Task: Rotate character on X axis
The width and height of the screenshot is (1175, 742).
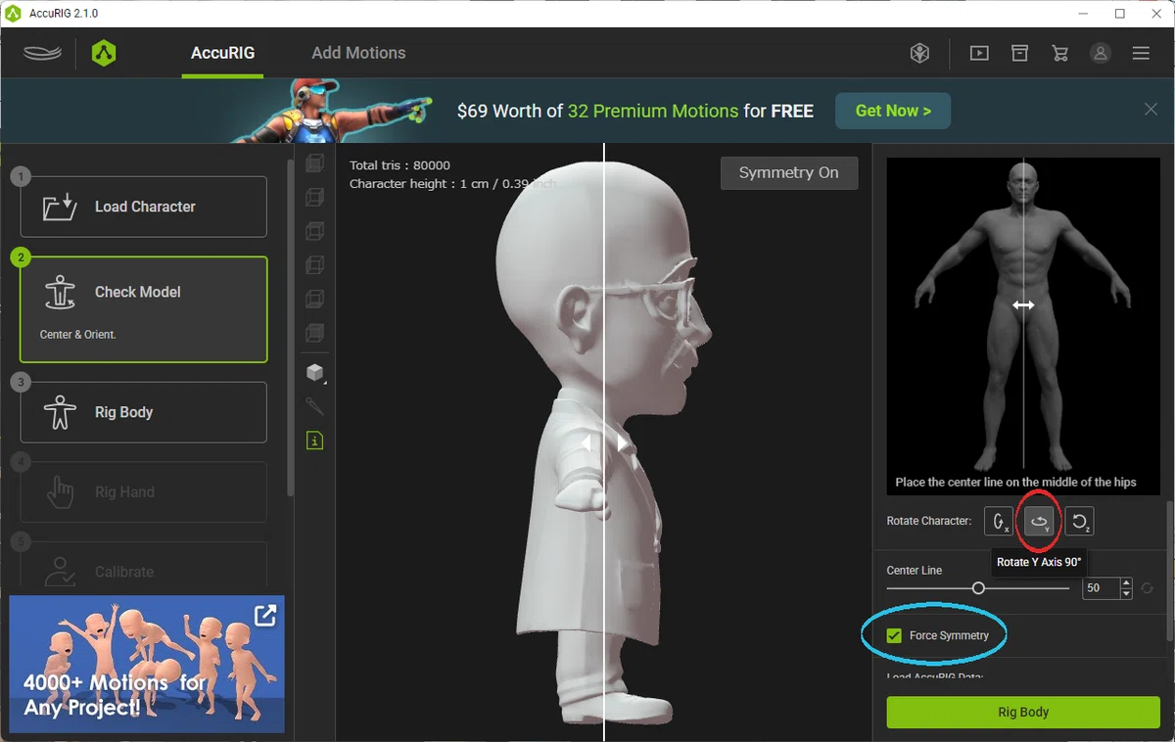Action: click(999, 522)
